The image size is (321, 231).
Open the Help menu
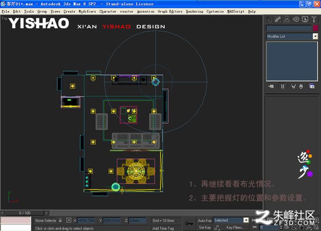pyautogui.click(x=252, y=11)
